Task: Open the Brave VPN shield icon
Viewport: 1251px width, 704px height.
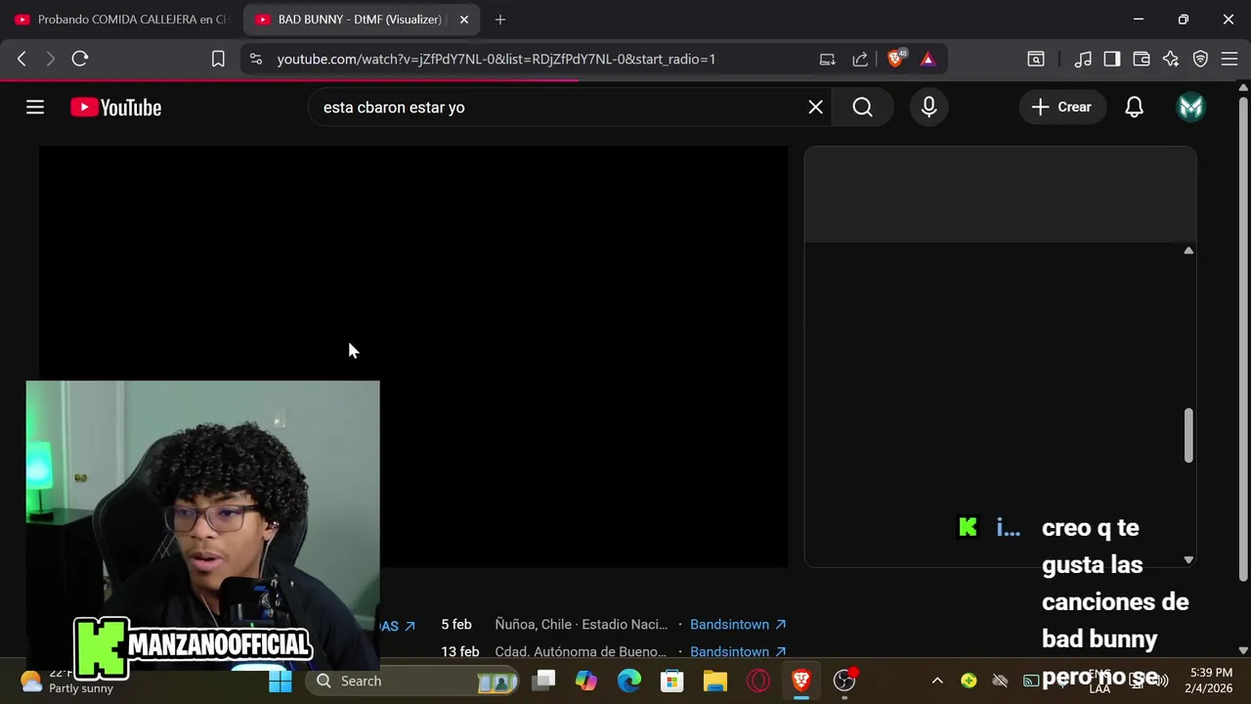Action: [1200, 59]
